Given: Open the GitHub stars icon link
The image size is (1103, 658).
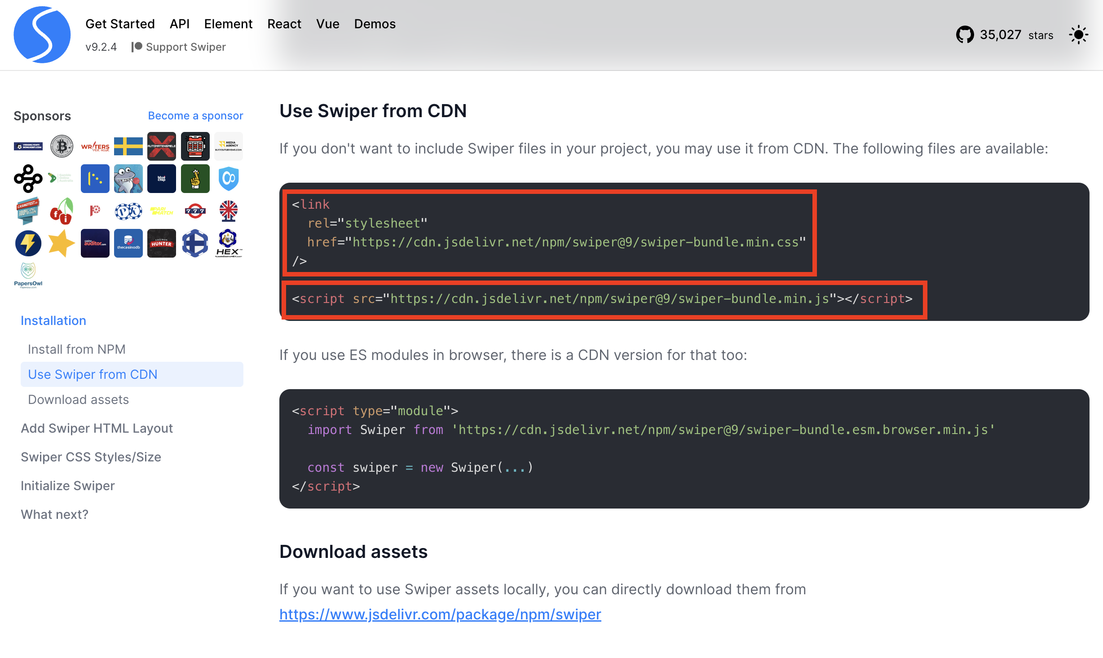Looking at the screenshot, I should 965,35.
